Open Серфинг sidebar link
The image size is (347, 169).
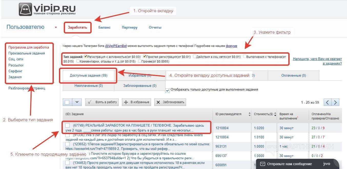click(15, 71)
